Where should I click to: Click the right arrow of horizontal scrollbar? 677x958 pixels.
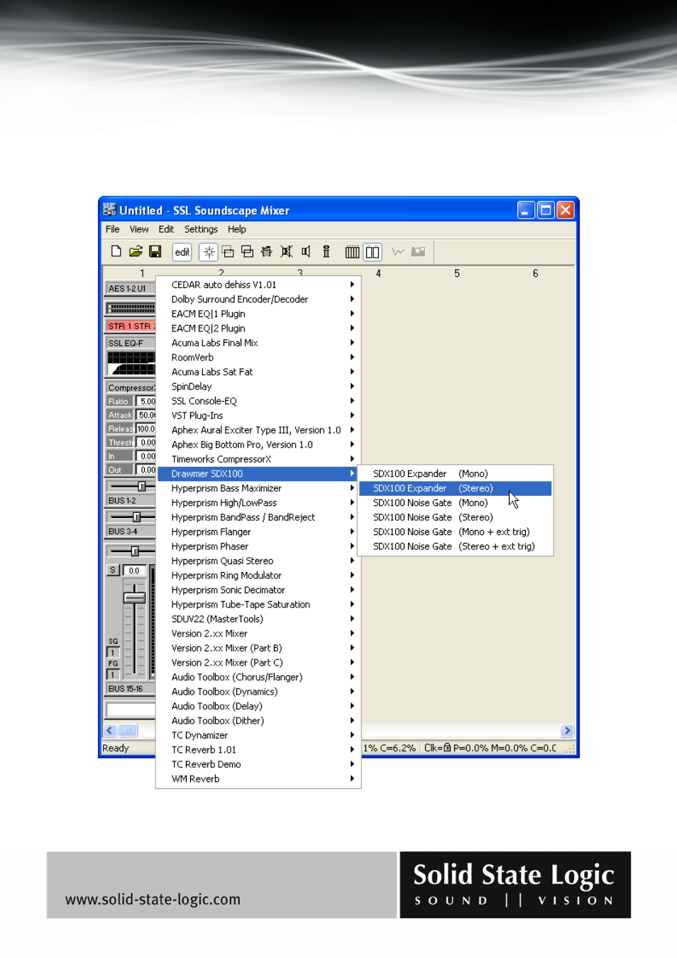coord(566,730)
